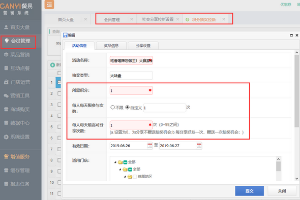Open the start date calendar picker icon
Image resolution: width=300 pixels, height=200 pixels.
(150, 146)
